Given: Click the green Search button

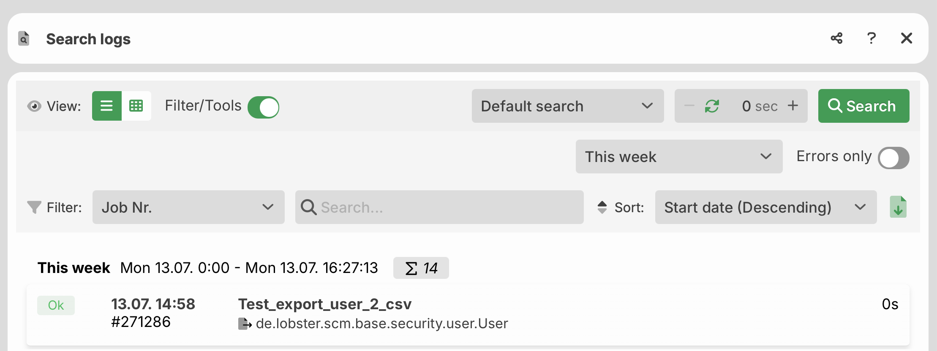Looking at the screenshot, I should [x=863, y=106].
